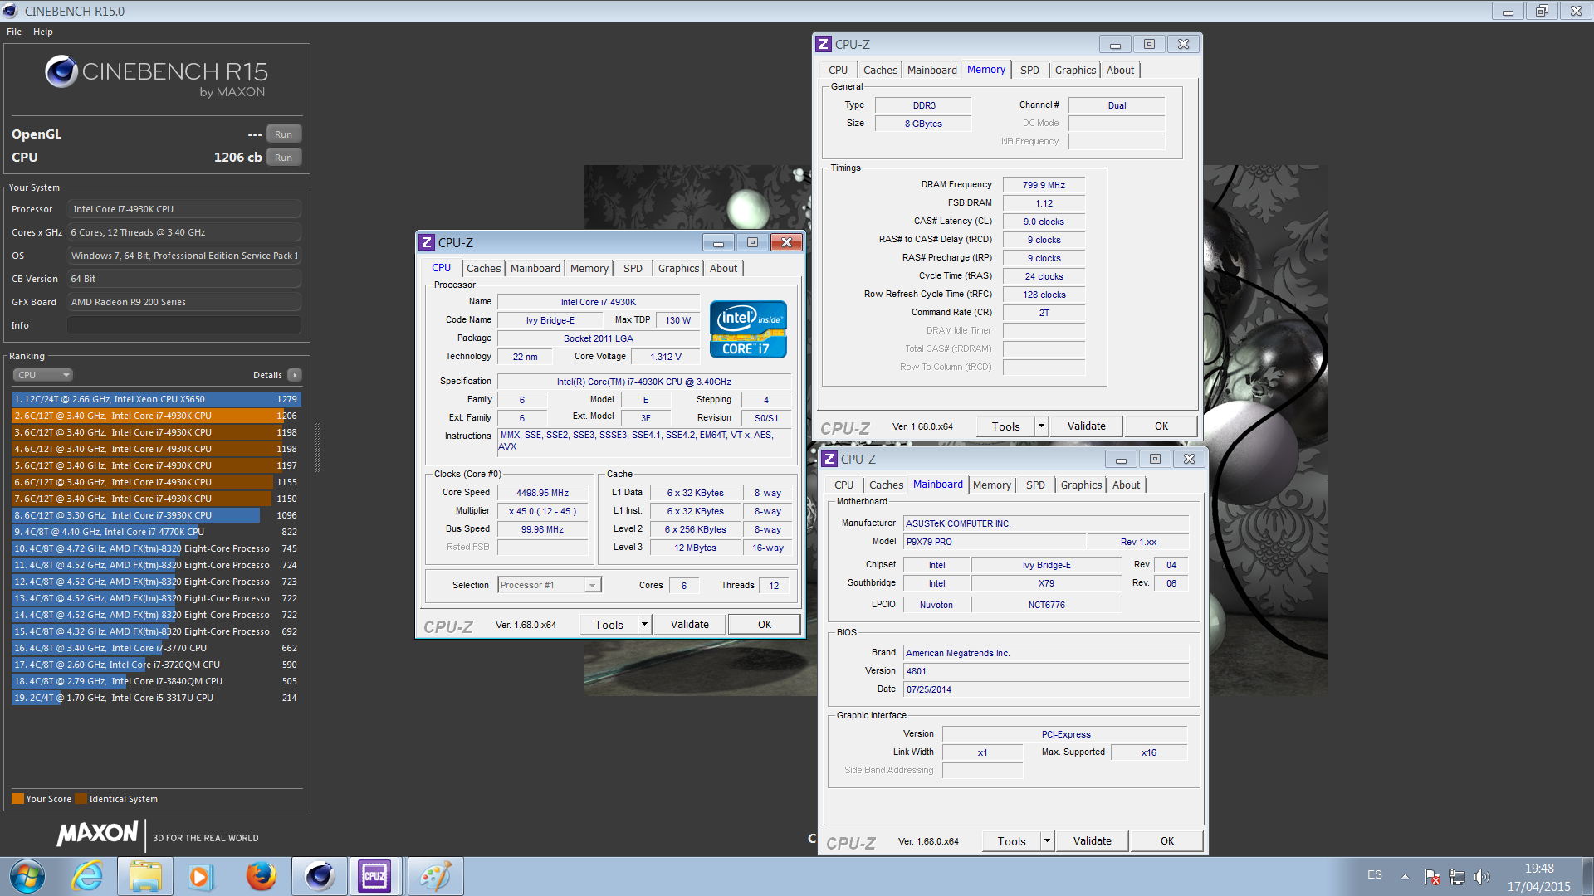Open Internet Explorer from the taskbar

click(x=86, y=876)
